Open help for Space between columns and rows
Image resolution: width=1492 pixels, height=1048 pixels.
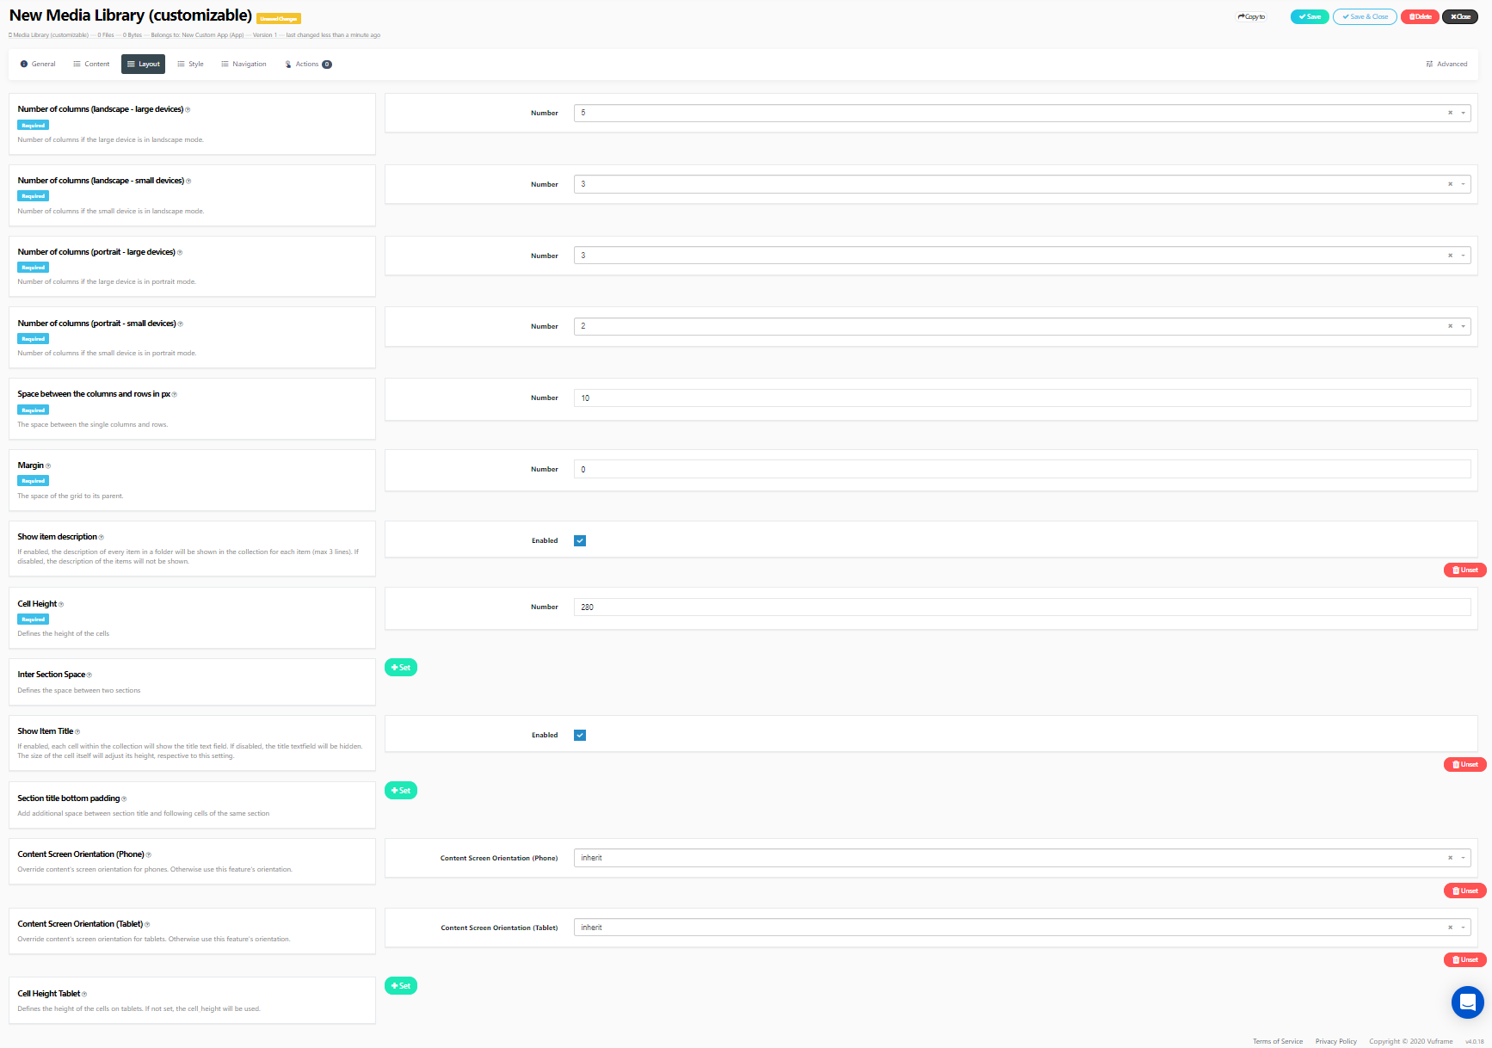click(x=175, y=395)
